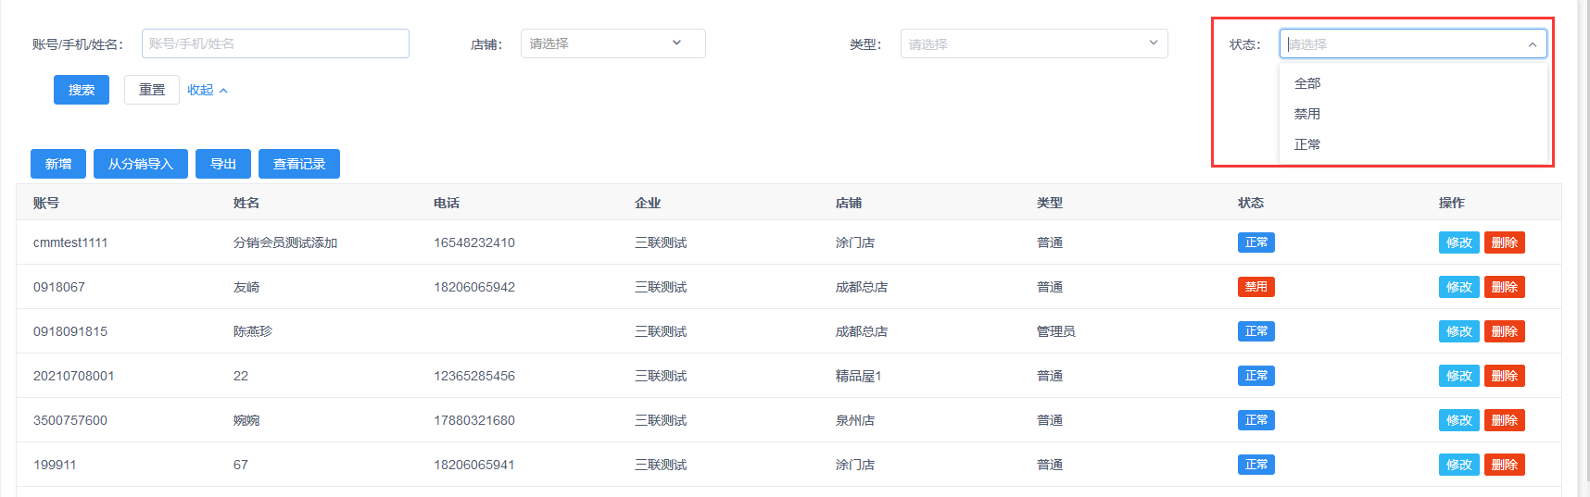Focus the 账号/手机/姓名 search field
1590x497 pixels.
pos(275,43)
